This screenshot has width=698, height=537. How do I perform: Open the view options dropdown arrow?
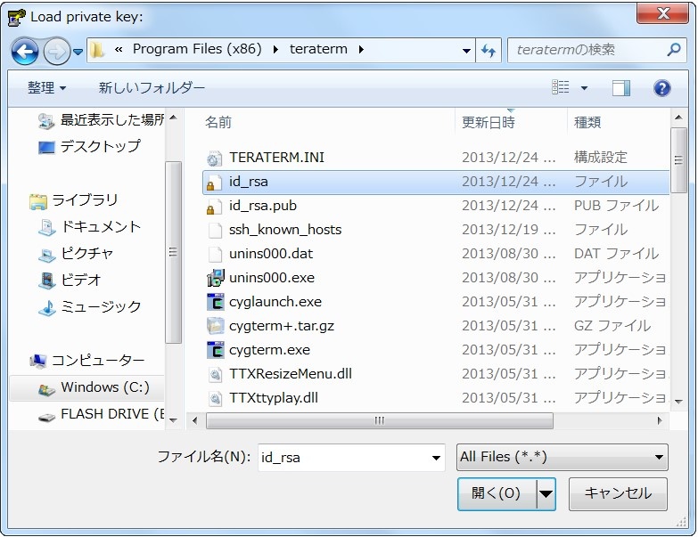tap(584, 88)
